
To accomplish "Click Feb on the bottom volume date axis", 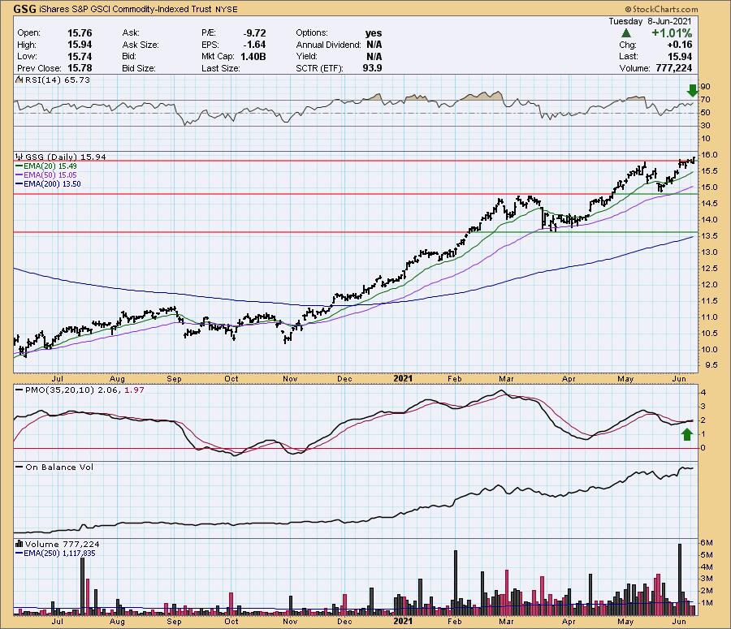I will click(x=455, y=622).
